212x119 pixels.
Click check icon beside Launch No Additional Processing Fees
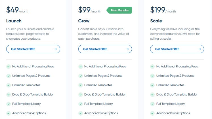pos(9,67)
